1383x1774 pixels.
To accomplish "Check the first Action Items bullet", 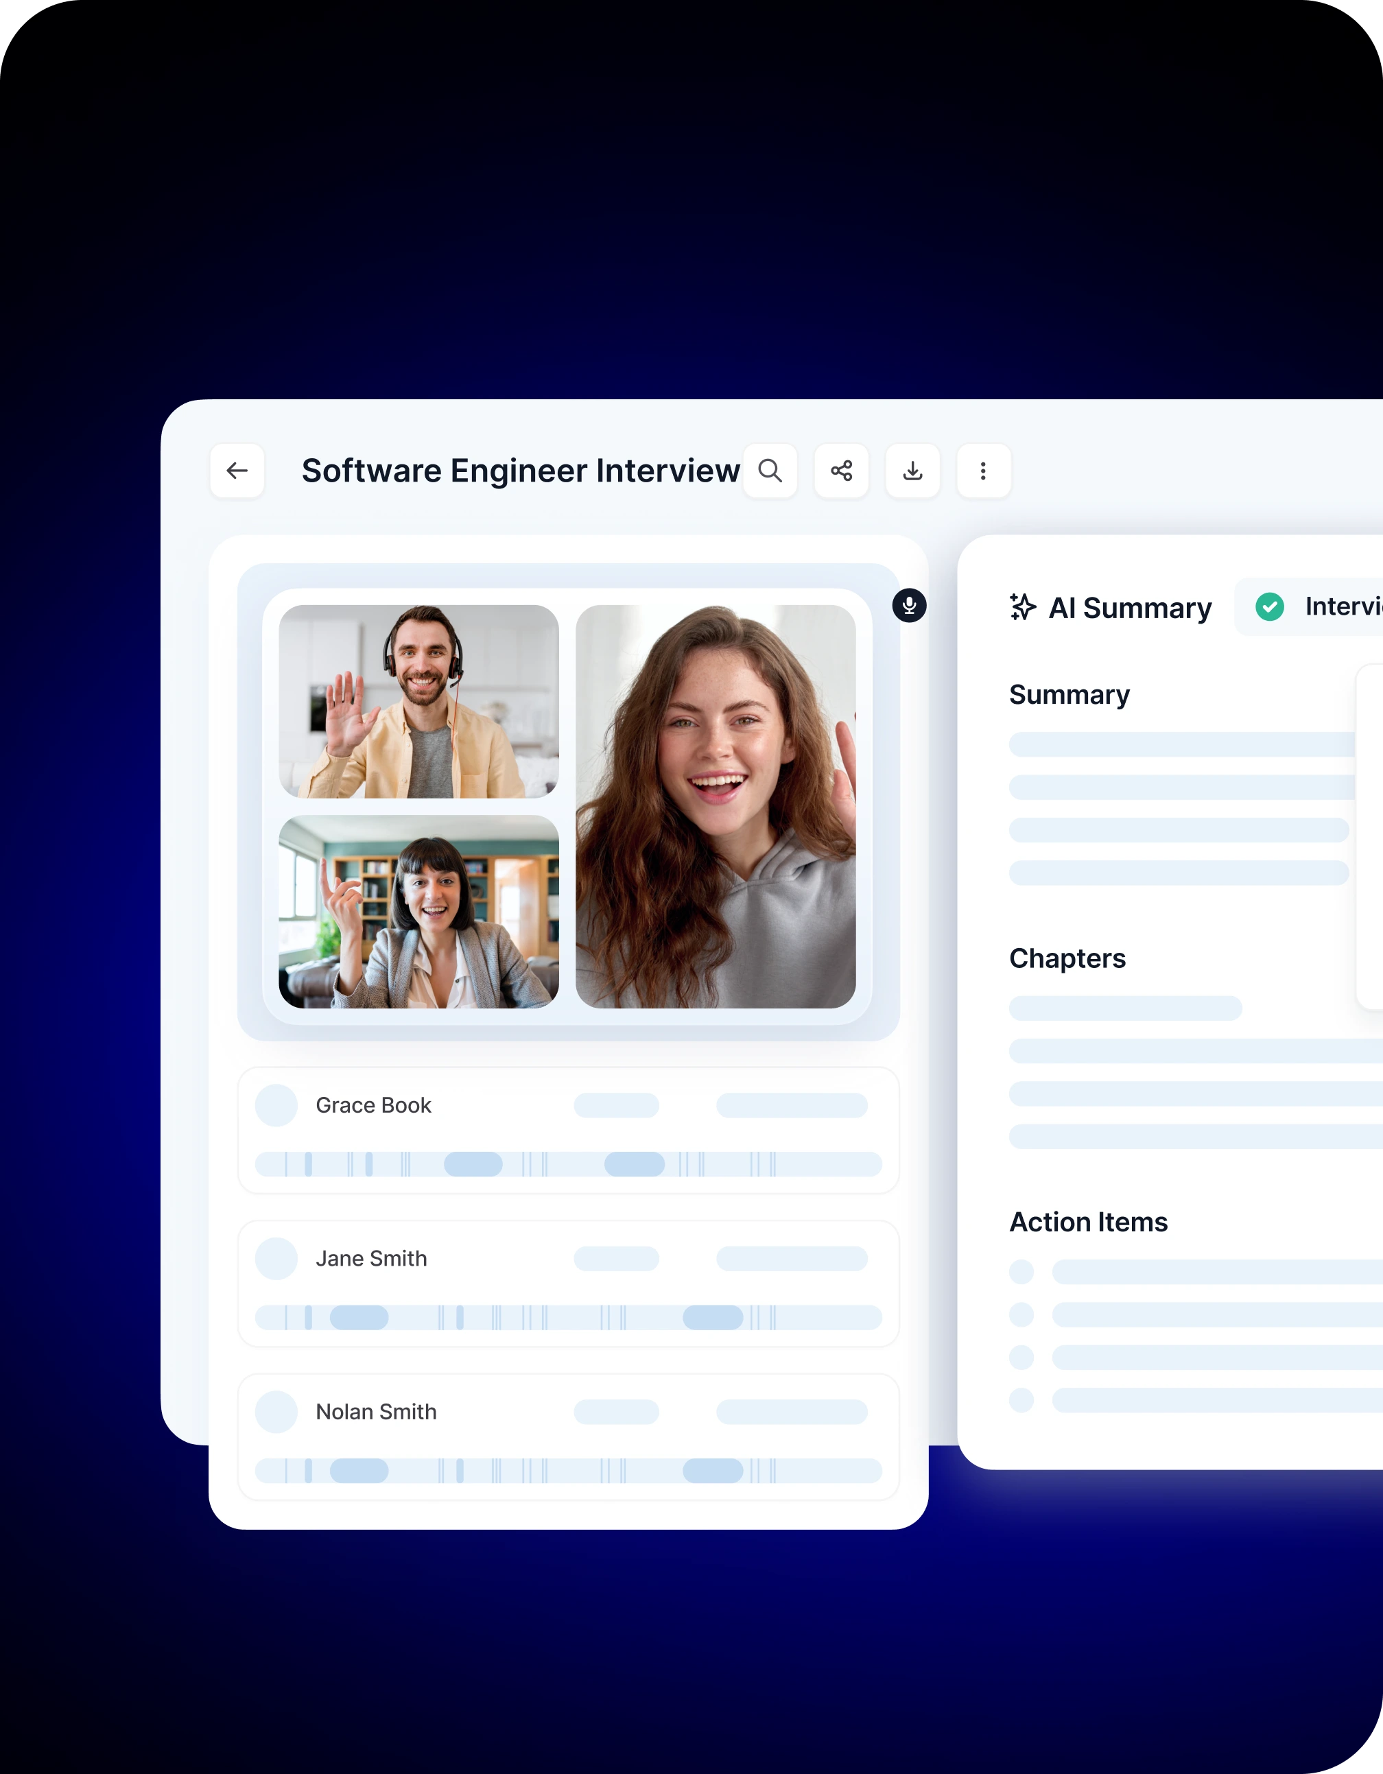I will (1021, 1271).
